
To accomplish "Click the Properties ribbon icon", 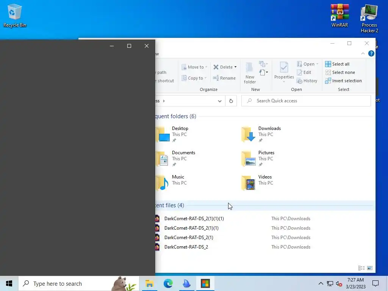I will tap(284, 72).
